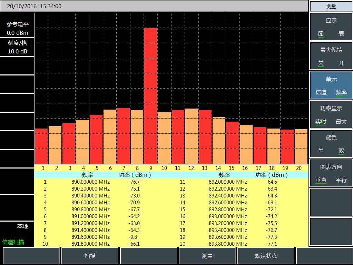Viewport: 353px width, 265px height.
Task: Set bar color to dual (双)
Action: tap(341, 151)
